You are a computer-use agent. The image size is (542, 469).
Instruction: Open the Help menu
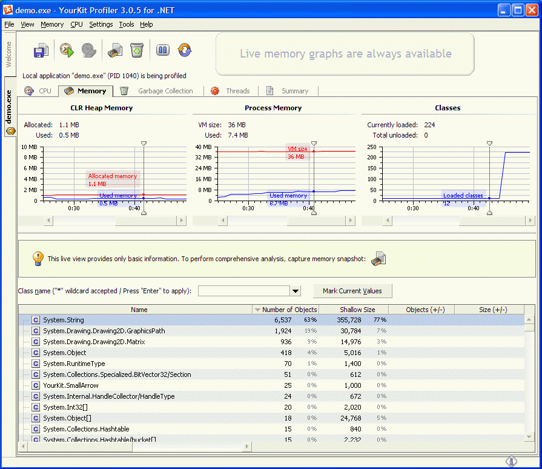(x=146, y=24)
